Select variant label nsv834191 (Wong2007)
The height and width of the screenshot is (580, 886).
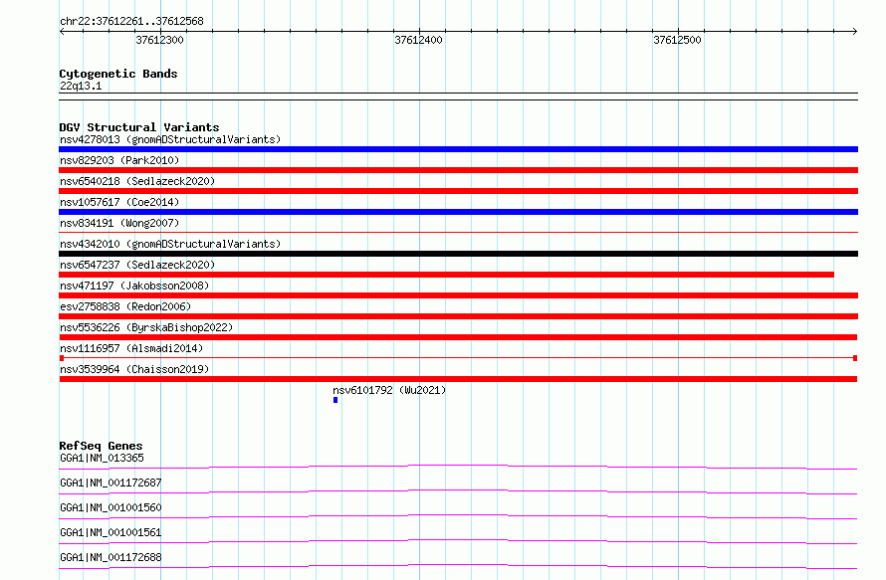pos(119,223)
